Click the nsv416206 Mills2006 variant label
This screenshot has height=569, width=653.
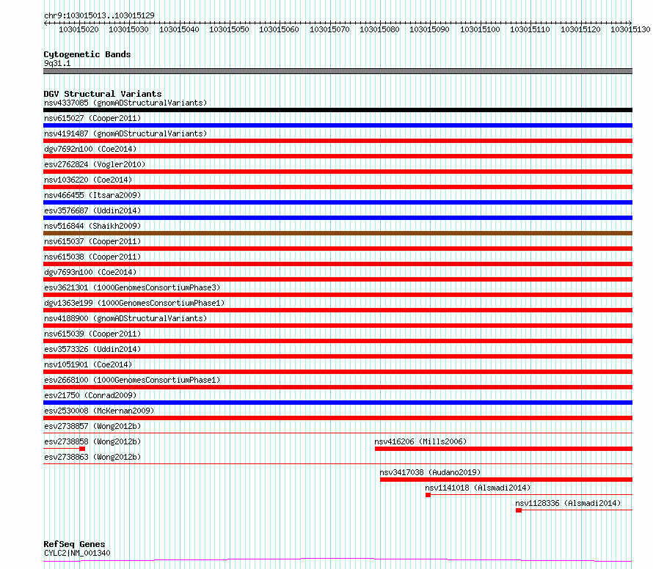coord(420,441)
